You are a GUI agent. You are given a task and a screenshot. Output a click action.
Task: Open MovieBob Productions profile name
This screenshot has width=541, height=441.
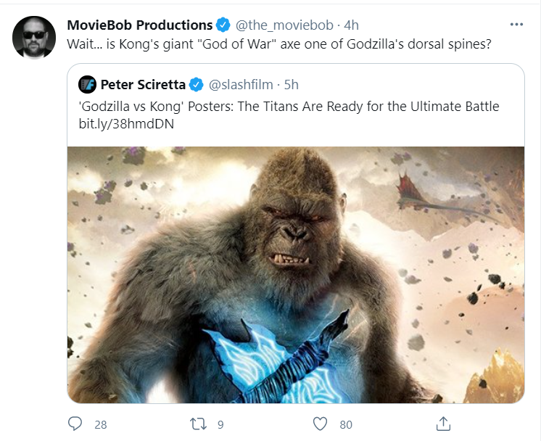(x=140, y=25)
